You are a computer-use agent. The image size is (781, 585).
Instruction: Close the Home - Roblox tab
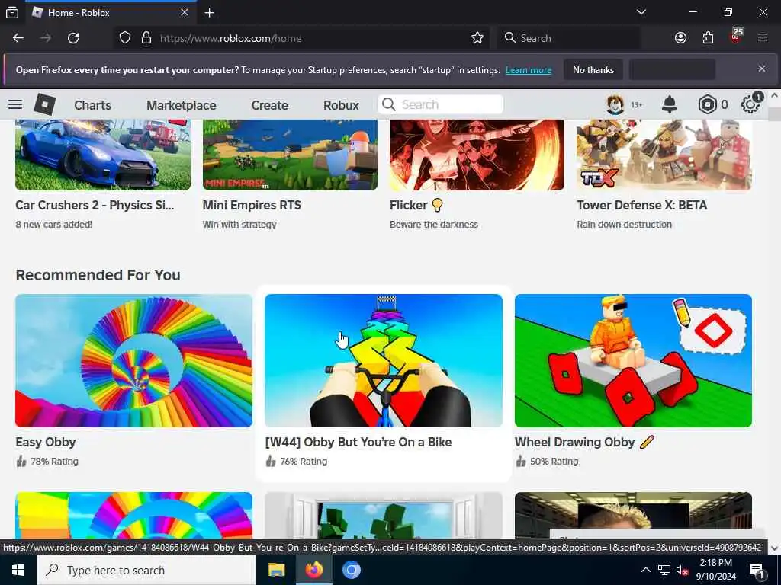pos(185,12)
